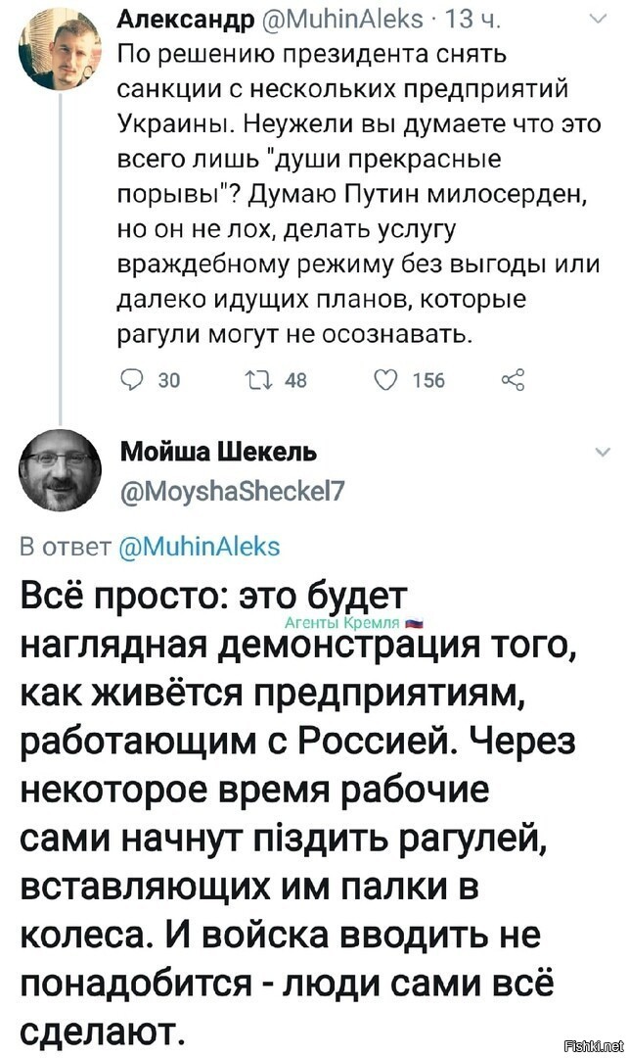Open @MuhinAleks mention link in reply
Viewport: 629px width, 1058px height.
[200, 547]
